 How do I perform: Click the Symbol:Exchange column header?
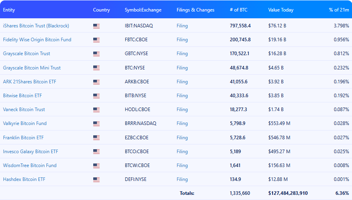click(x=143, y=10)
